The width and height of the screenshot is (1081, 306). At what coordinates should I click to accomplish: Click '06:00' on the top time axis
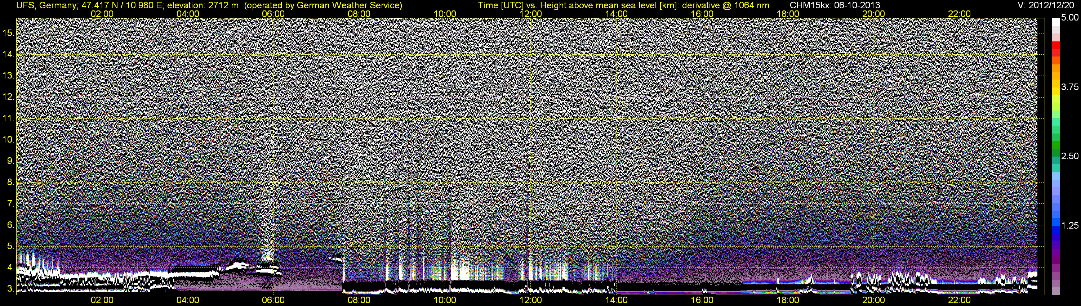coord(273,14)
